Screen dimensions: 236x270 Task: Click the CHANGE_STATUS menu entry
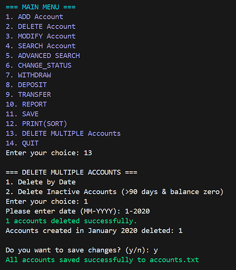pos(39,65)
